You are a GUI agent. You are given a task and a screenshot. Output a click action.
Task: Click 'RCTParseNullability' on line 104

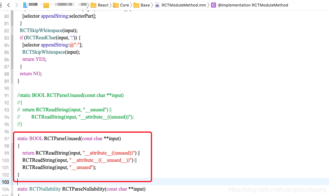[83, 189]
